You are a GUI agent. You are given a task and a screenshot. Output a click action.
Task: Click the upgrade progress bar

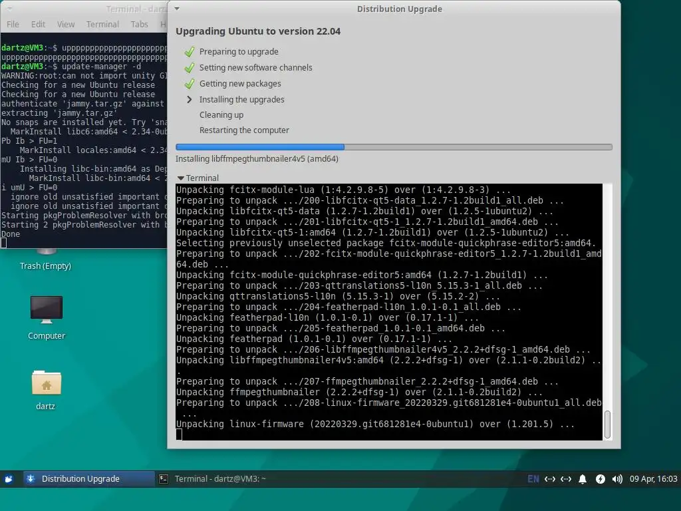(394, 147)
